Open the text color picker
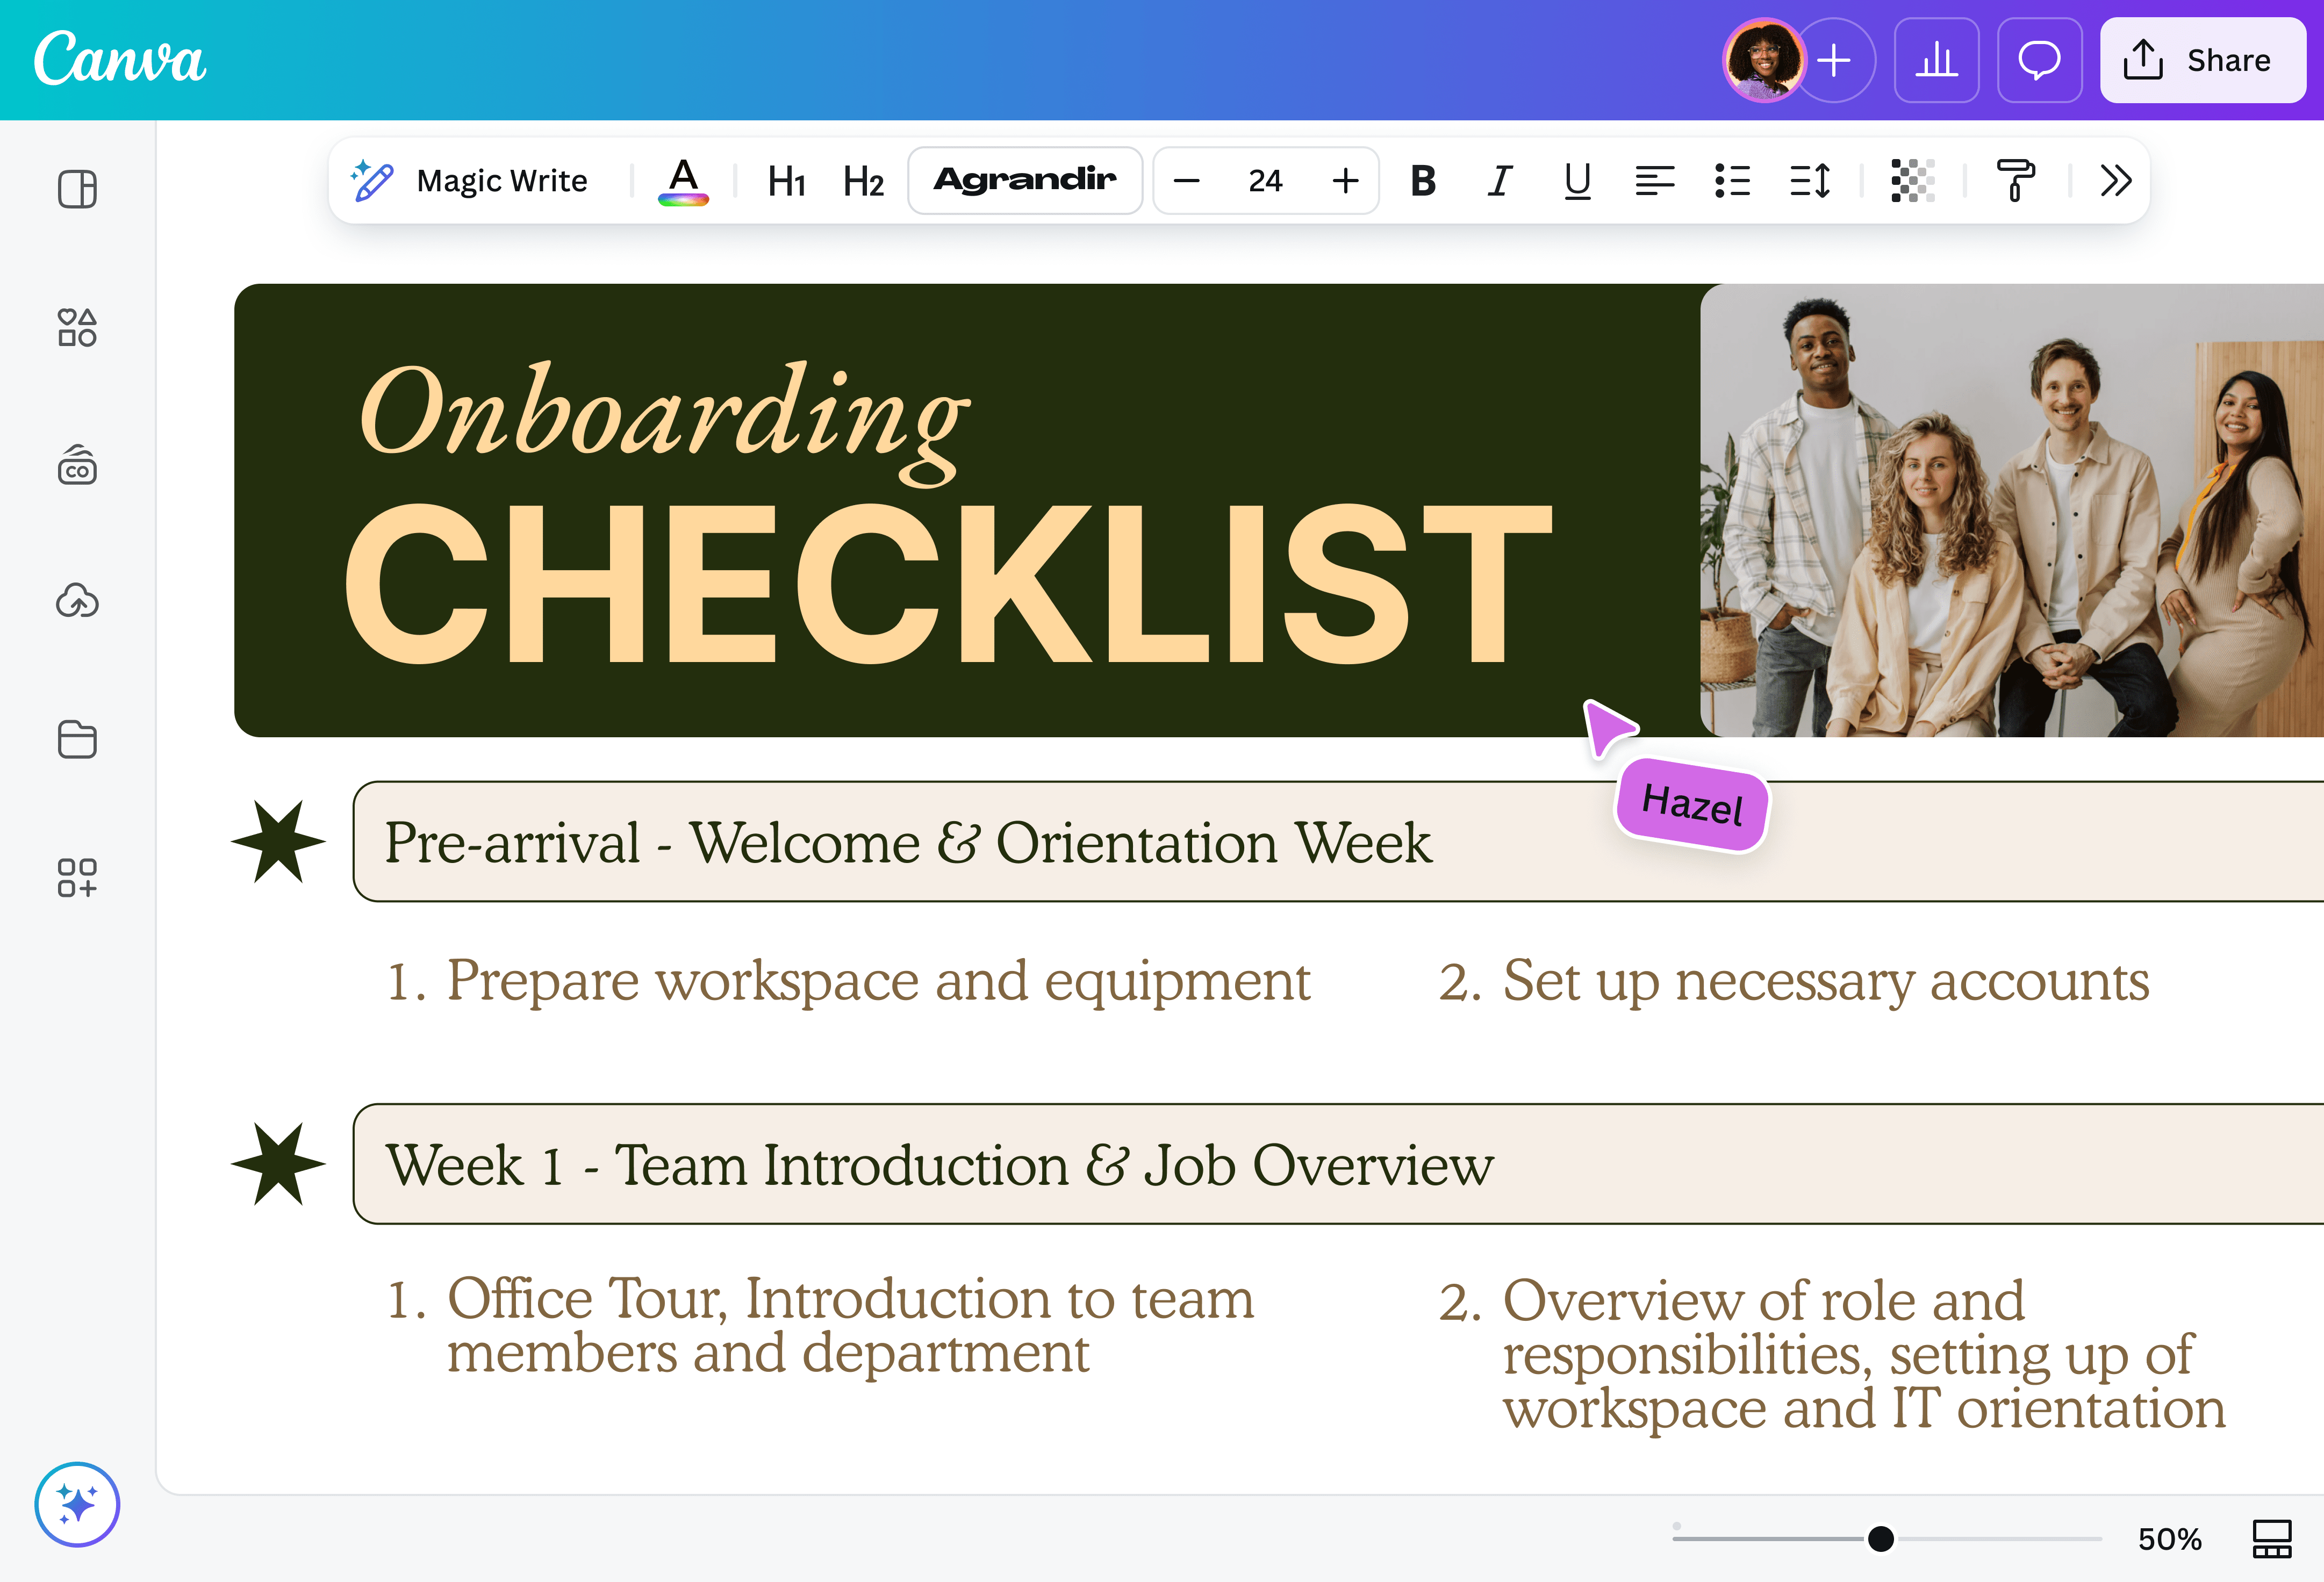 point(683,181)
